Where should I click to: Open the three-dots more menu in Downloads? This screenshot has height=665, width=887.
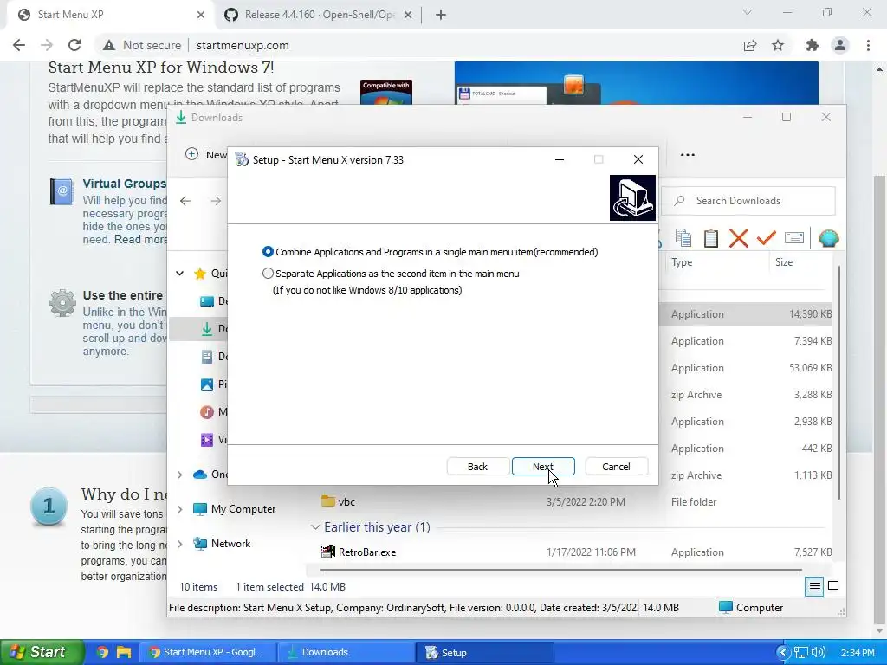click(x=687, y=154)
